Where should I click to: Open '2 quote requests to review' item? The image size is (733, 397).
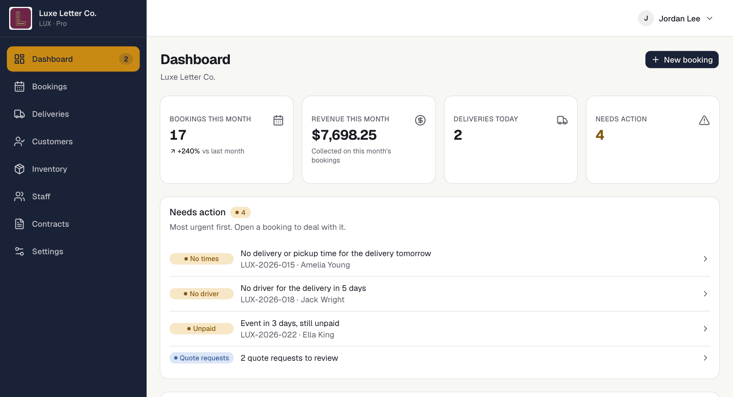click(289, 358)
